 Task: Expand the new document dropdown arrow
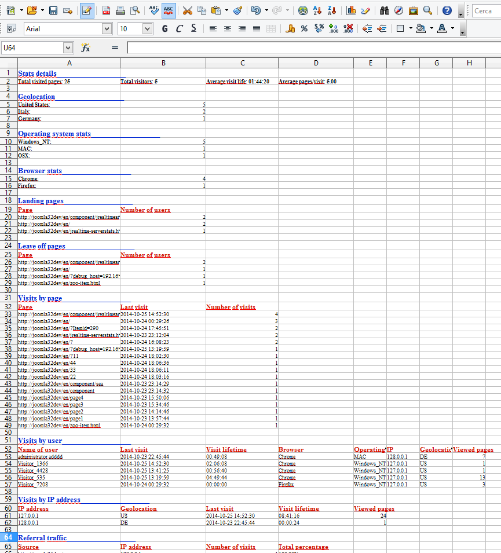[21, 10]
